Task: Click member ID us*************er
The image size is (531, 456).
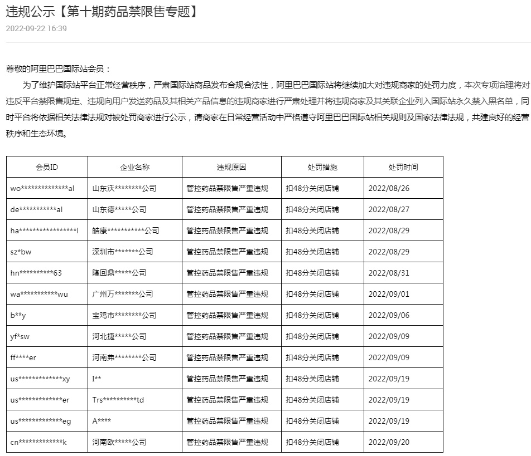Action: (40, 400)
